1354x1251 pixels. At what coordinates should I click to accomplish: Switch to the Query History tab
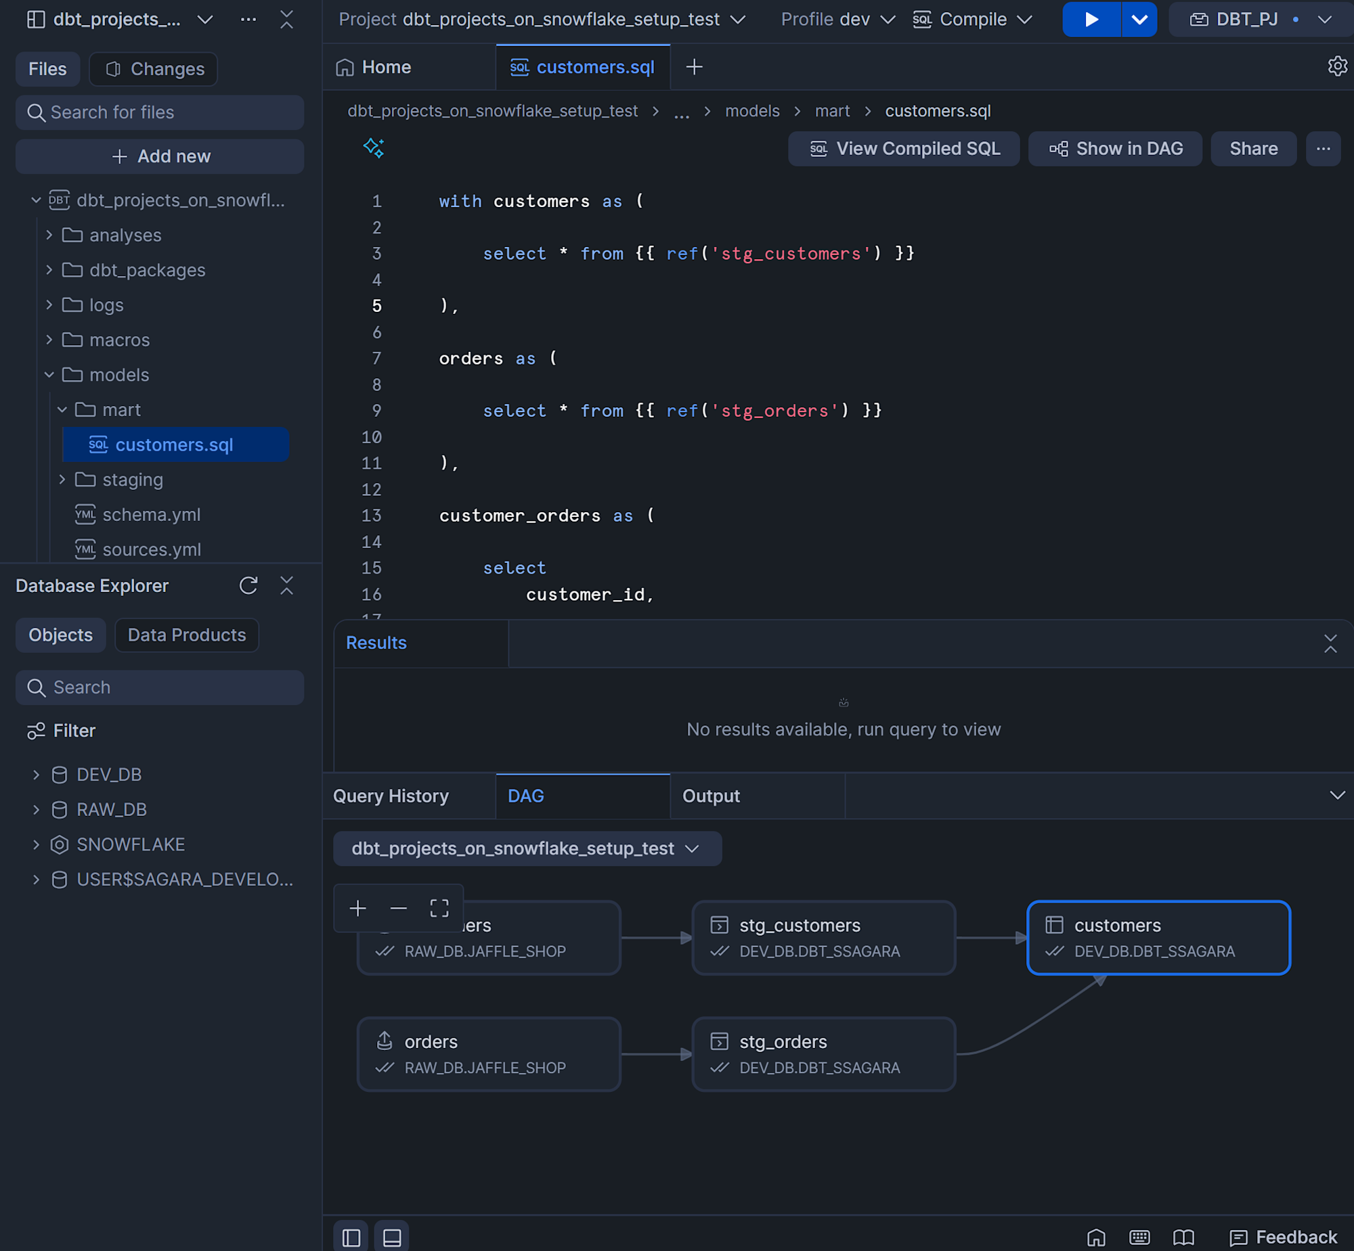[x=391, y=796]
